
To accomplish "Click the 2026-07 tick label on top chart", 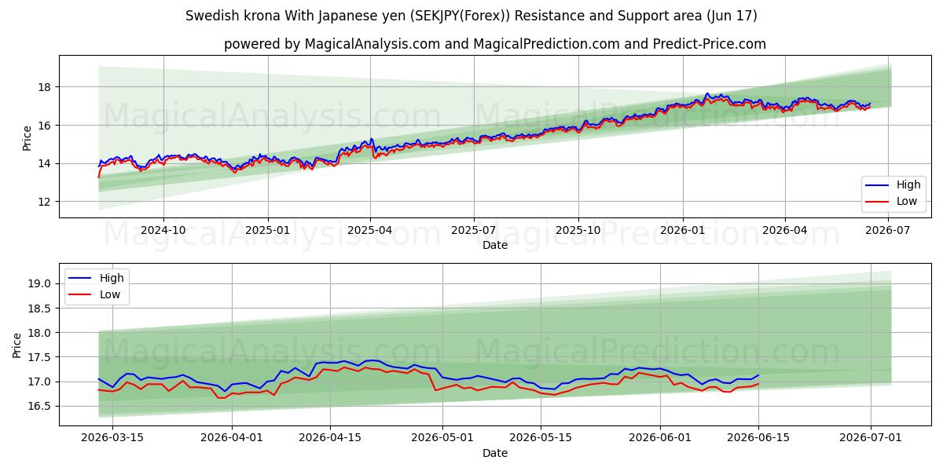I will tap(889, 230).
